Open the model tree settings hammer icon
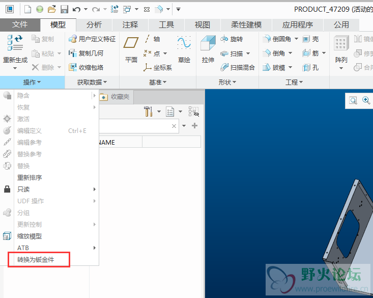Image resolution: width=373 pixels, height=298 pixels. 148,112
